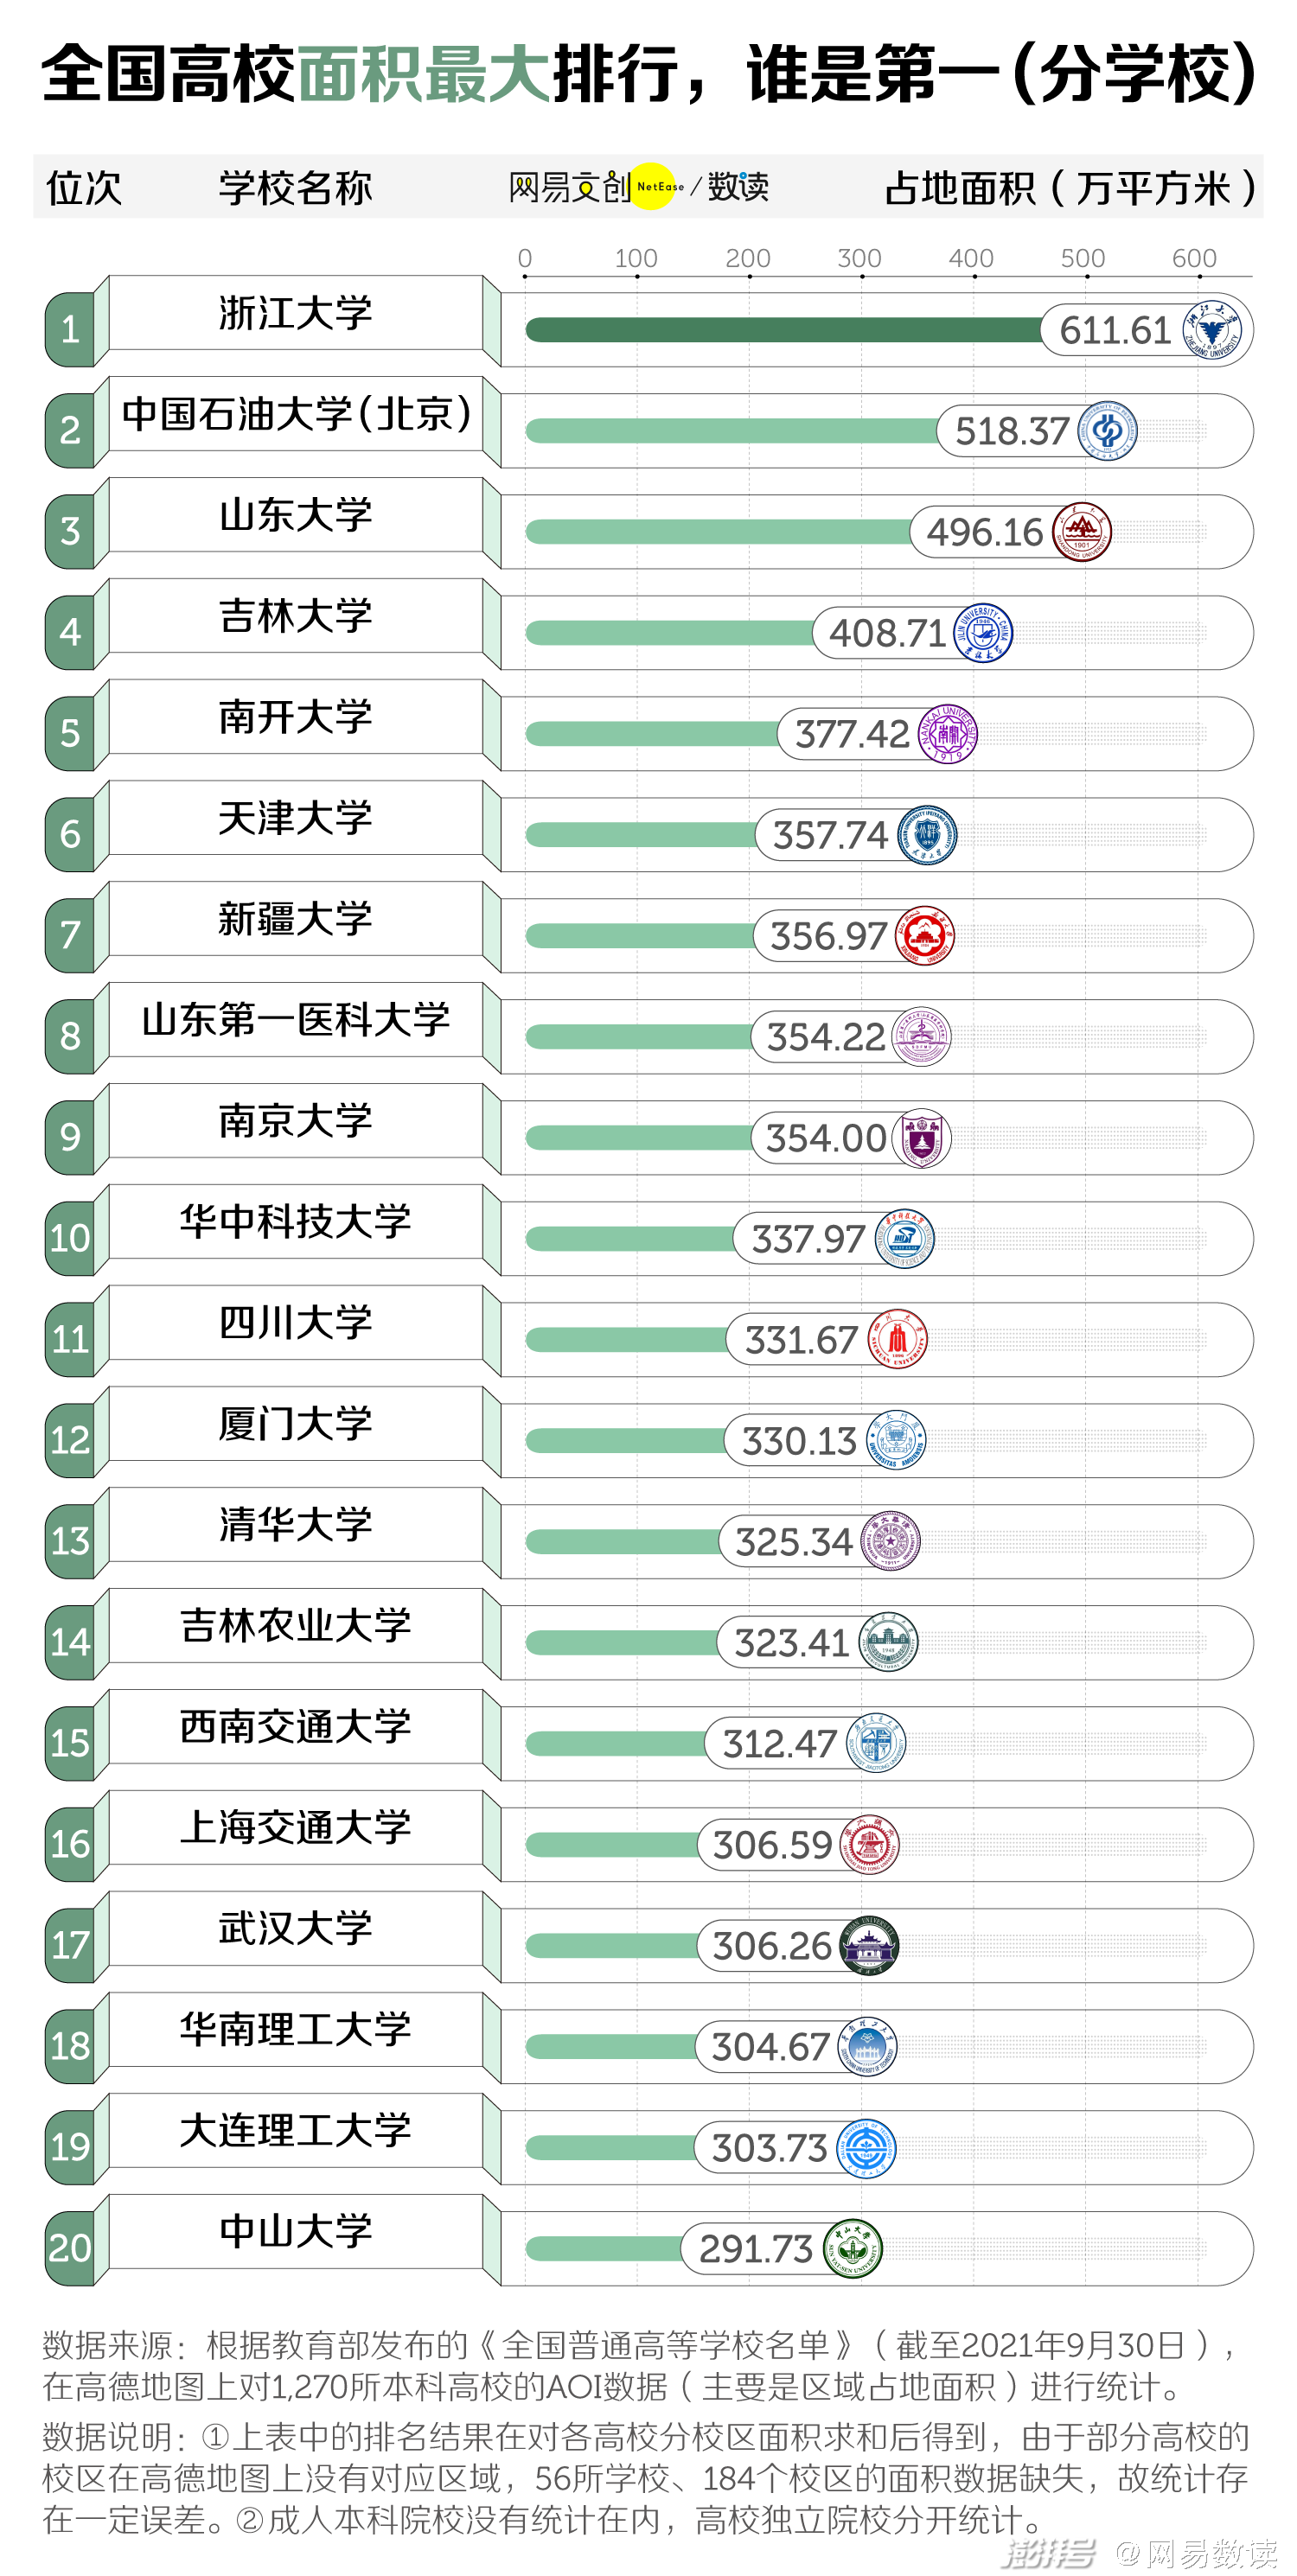Click the Zhejiang University emblem beside 611.61
Image resolution: width=1297 pixels, height=2576 pixels.
[x=1212, y=329]
